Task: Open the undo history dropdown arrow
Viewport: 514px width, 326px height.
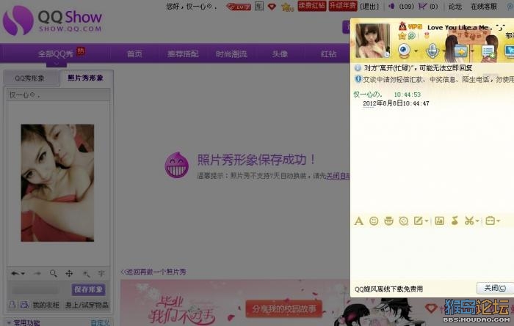Action: [23, 274]
